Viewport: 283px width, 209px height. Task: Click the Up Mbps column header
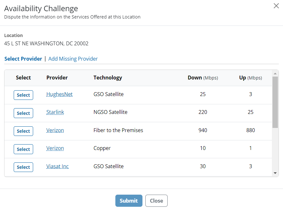click(x=250, y=78)
